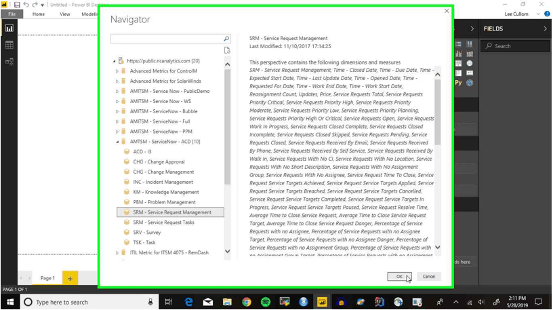Select the ArcGIS globe visual icon
The width and height of the screenshot is (553, 310).
(470, 83)
